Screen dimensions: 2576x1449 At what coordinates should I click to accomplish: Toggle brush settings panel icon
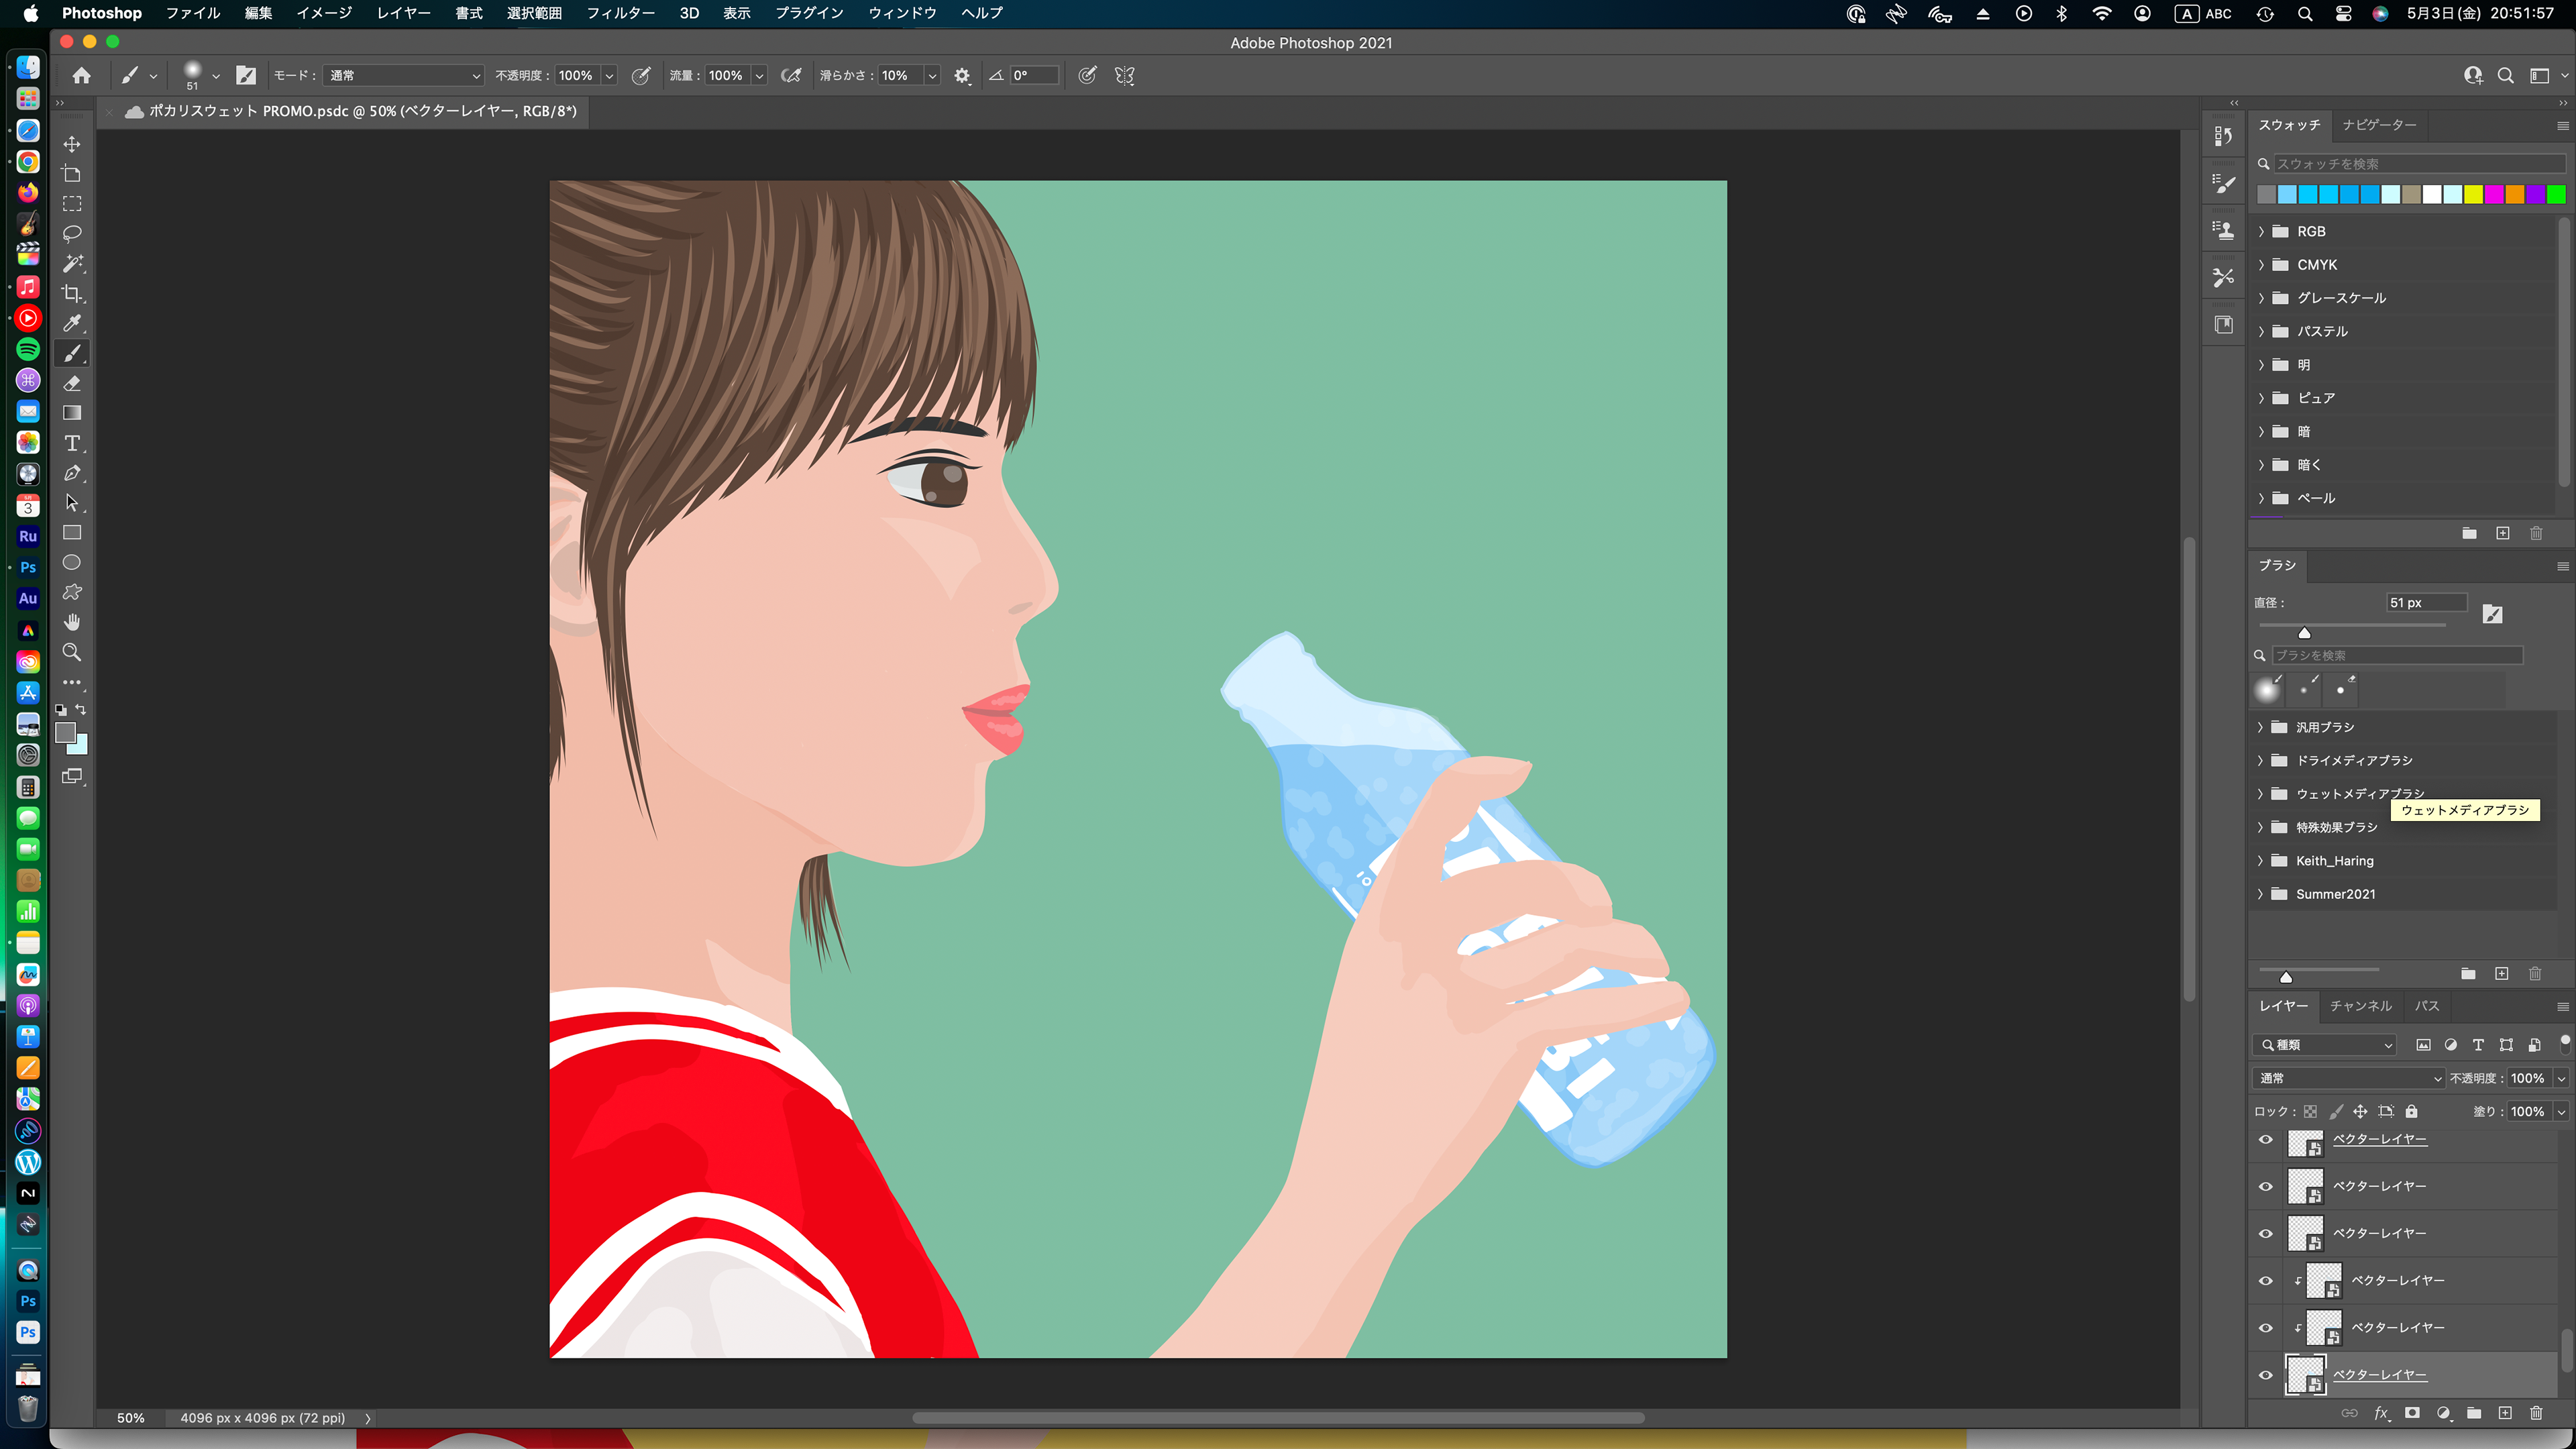[x=246, y=76]
